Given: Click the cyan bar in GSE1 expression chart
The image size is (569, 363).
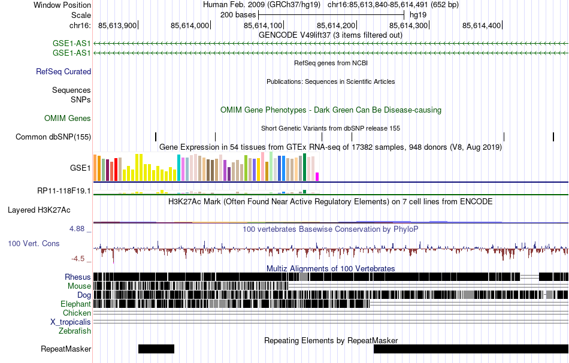Looking at the screenshot, I should tap(179, 168).
